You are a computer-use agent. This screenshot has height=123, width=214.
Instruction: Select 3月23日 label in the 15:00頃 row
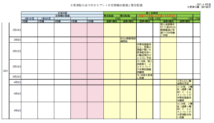pyautogui.click(x=17, y=77)
